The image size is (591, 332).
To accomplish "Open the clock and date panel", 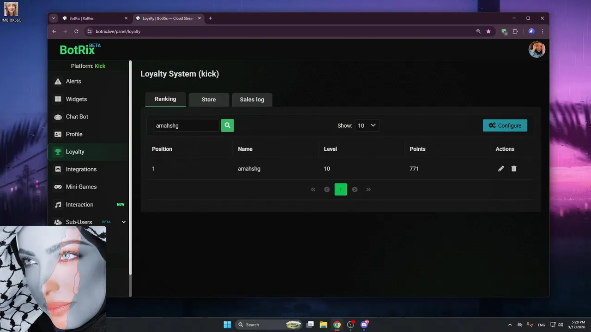I will (577, 325).
